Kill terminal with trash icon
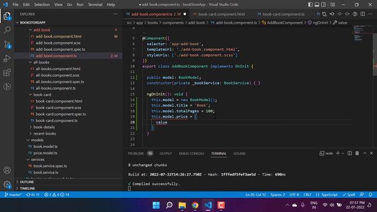 coord(357,153)
